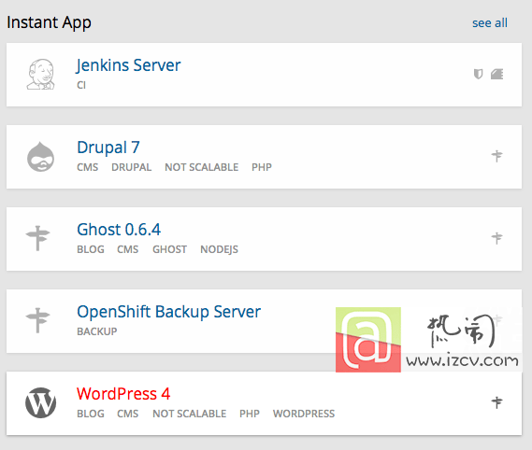
Task: Click the signpost icon right of Drupal 7
Action: point(497,156)
